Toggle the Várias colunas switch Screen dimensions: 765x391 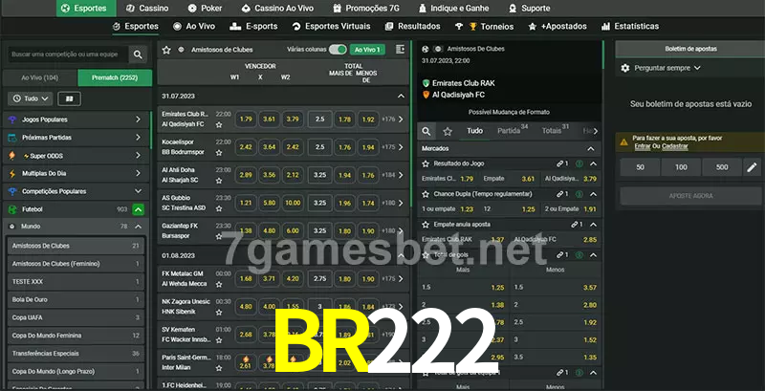pyautogui.click(x=338, y=50)
